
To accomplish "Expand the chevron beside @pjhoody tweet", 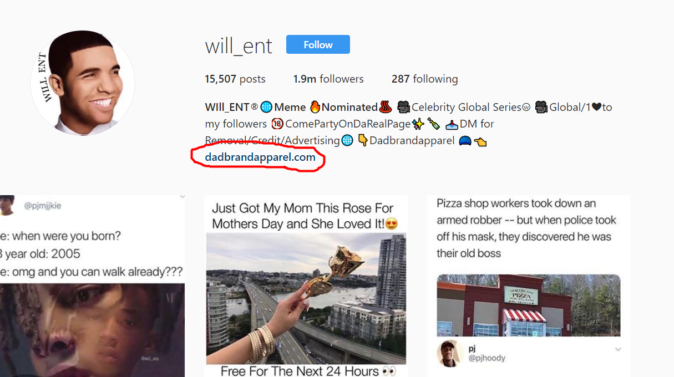I will coord(618,349).
